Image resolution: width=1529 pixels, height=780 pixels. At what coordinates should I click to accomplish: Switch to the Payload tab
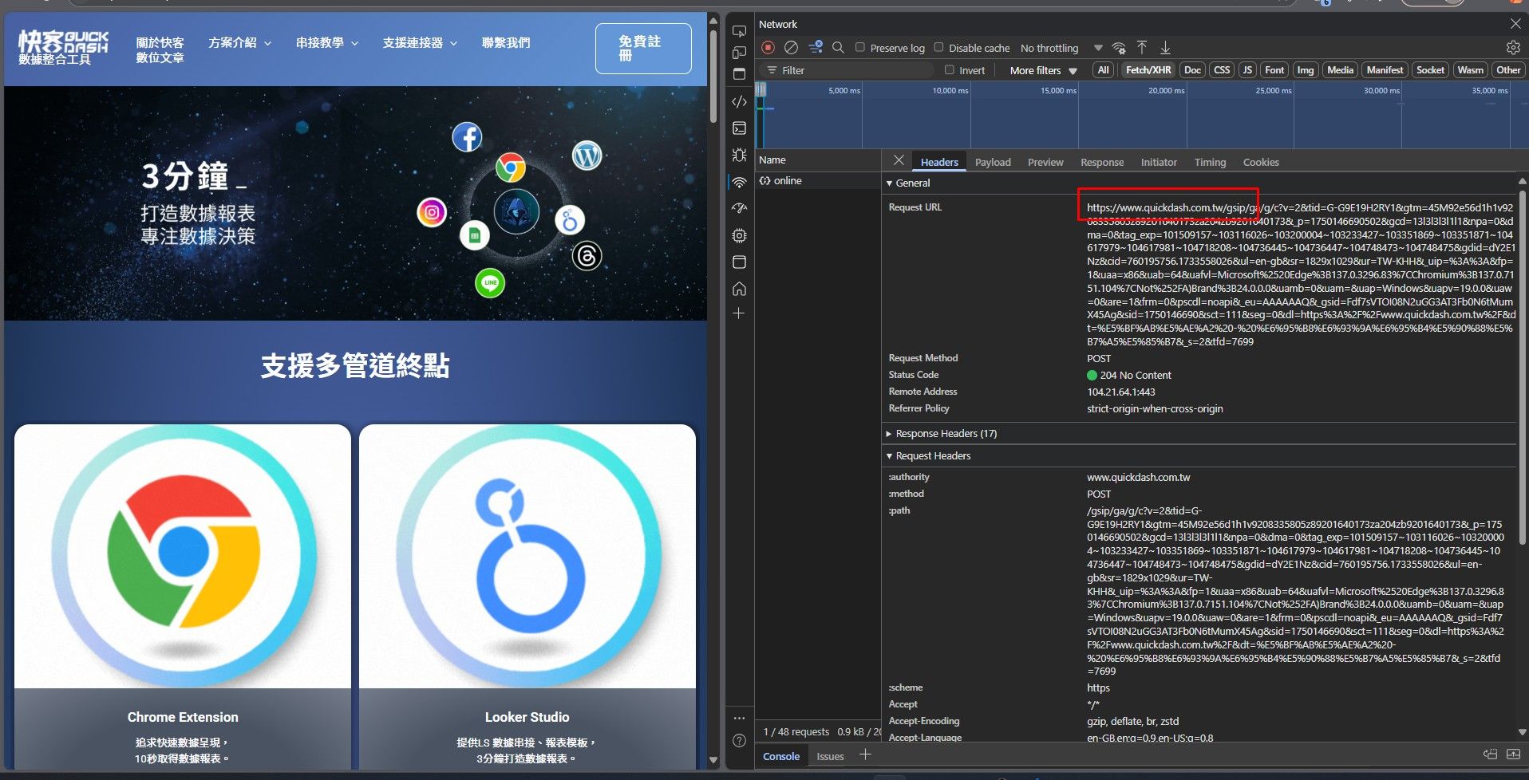point(993,162)
